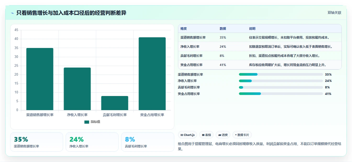The width and height of the screenshot is (352, 162).
Task: Click the x-axis label 资金占用增长率
Action: click(152, 115)
